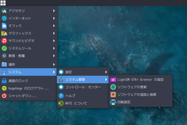Click the 教育・教養 atom icon

coord(4,56)
